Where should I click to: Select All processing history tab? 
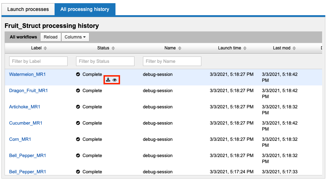click(x=85, y=9)
